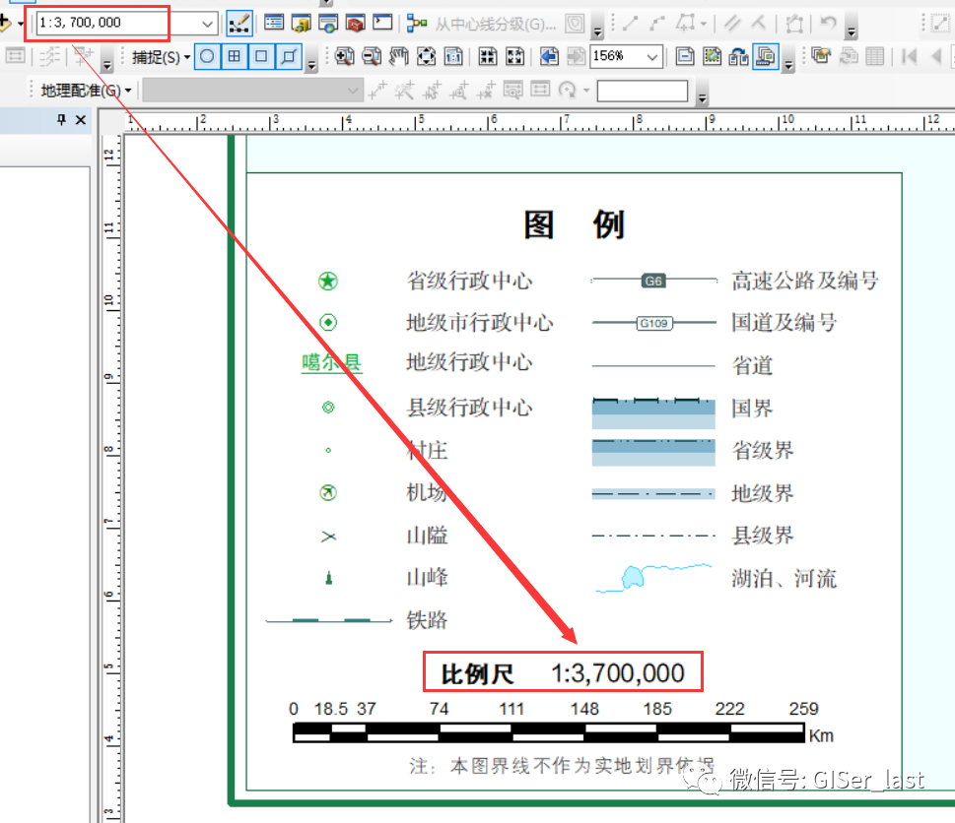Screen dimensions: 955x823
Task: Click the Undo icon in the toolbar
Action: (x=828, y=23)
